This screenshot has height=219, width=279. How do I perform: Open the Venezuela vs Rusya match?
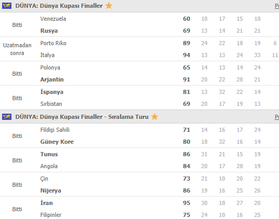[139, 24]
